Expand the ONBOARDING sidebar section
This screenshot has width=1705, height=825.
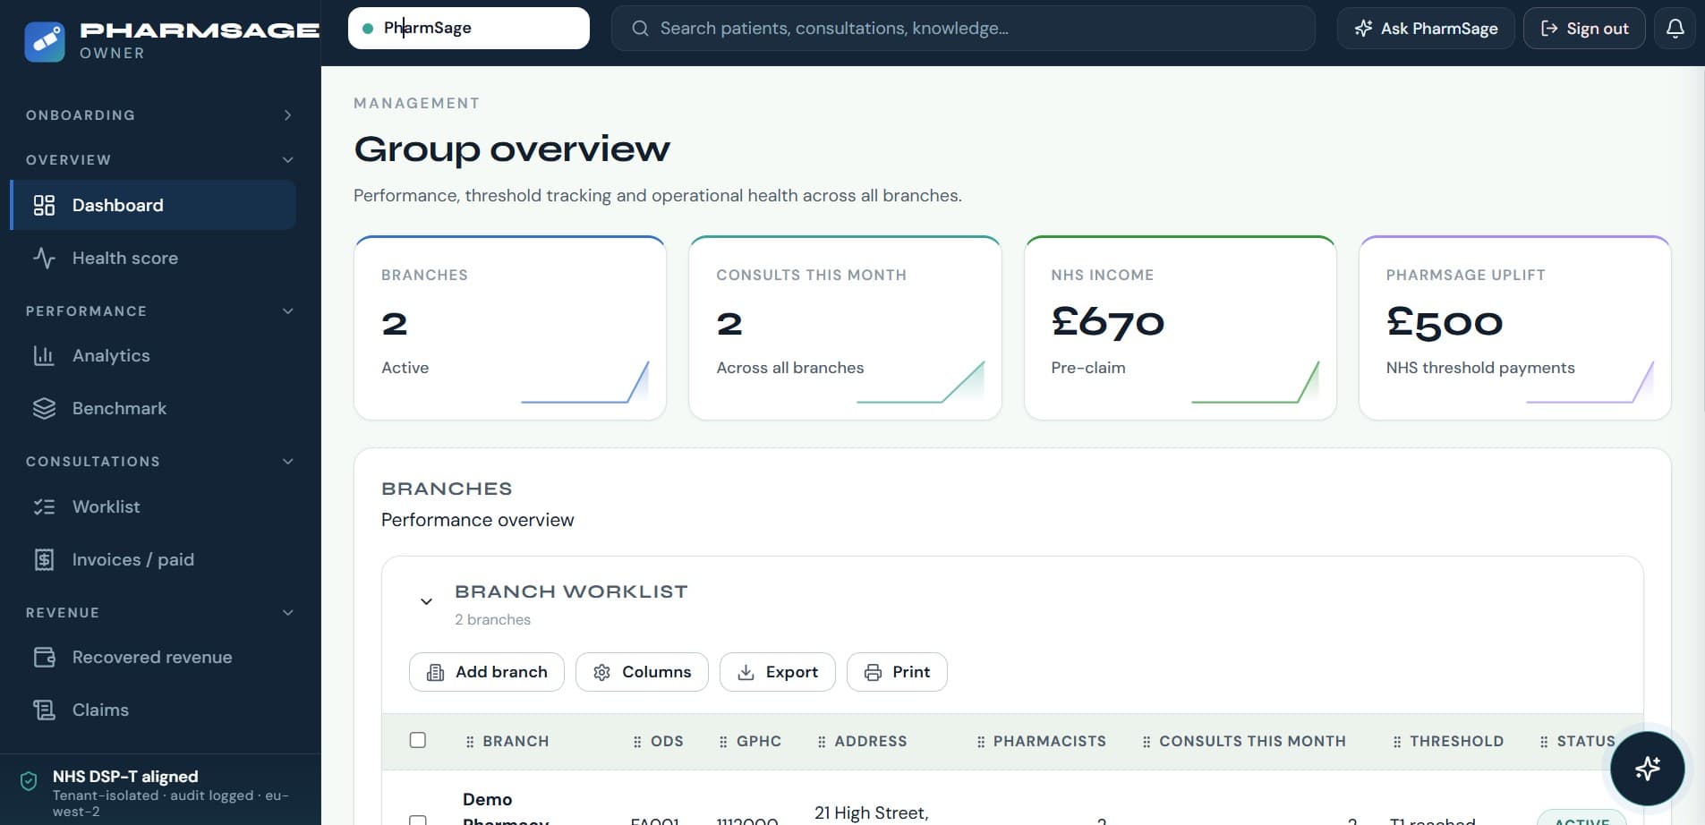click(161, 115)
